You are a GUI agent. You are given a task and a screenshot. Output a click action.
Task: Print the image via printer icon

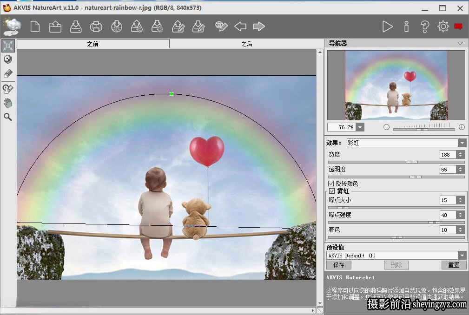(x=96, y=26)
